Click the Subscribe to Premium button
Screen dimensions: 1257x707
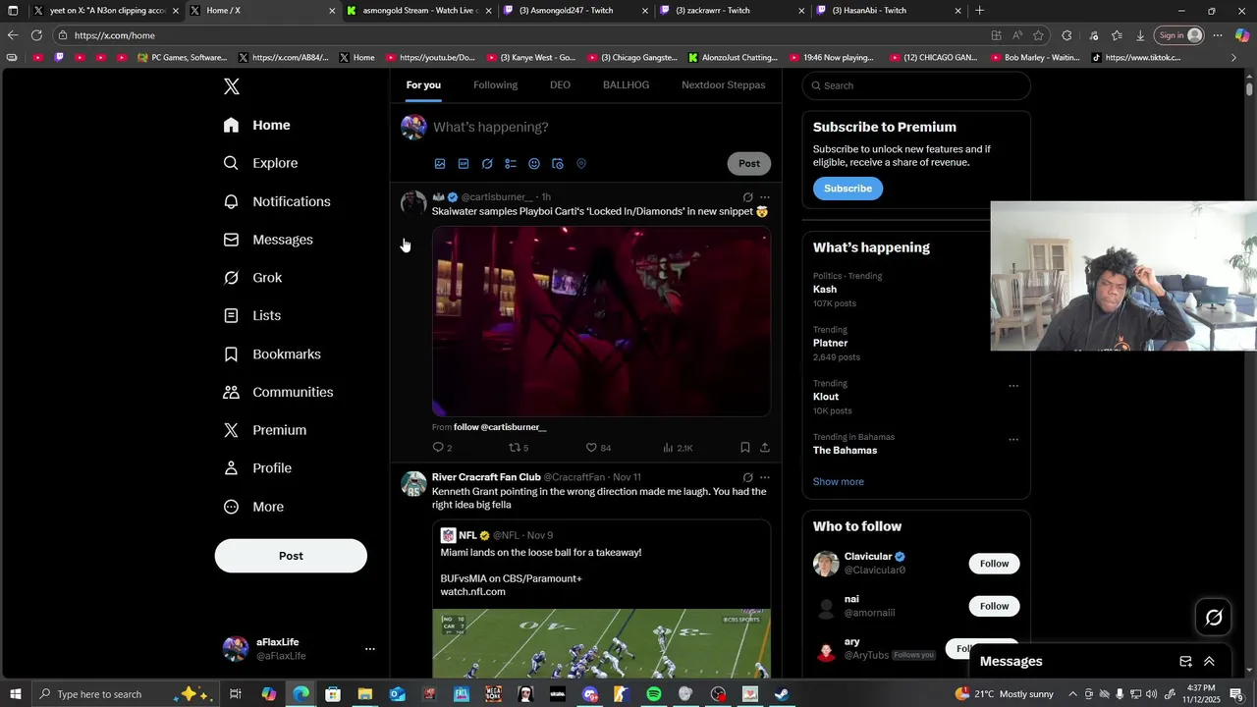click(x=847, y=189)
